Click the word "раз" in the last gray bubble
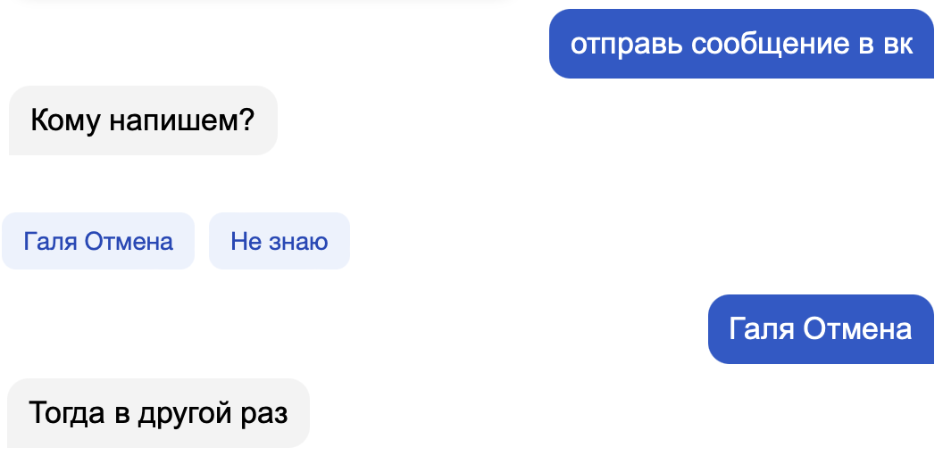Viewport: 943px width, 464px height. (x=265, y=414)
